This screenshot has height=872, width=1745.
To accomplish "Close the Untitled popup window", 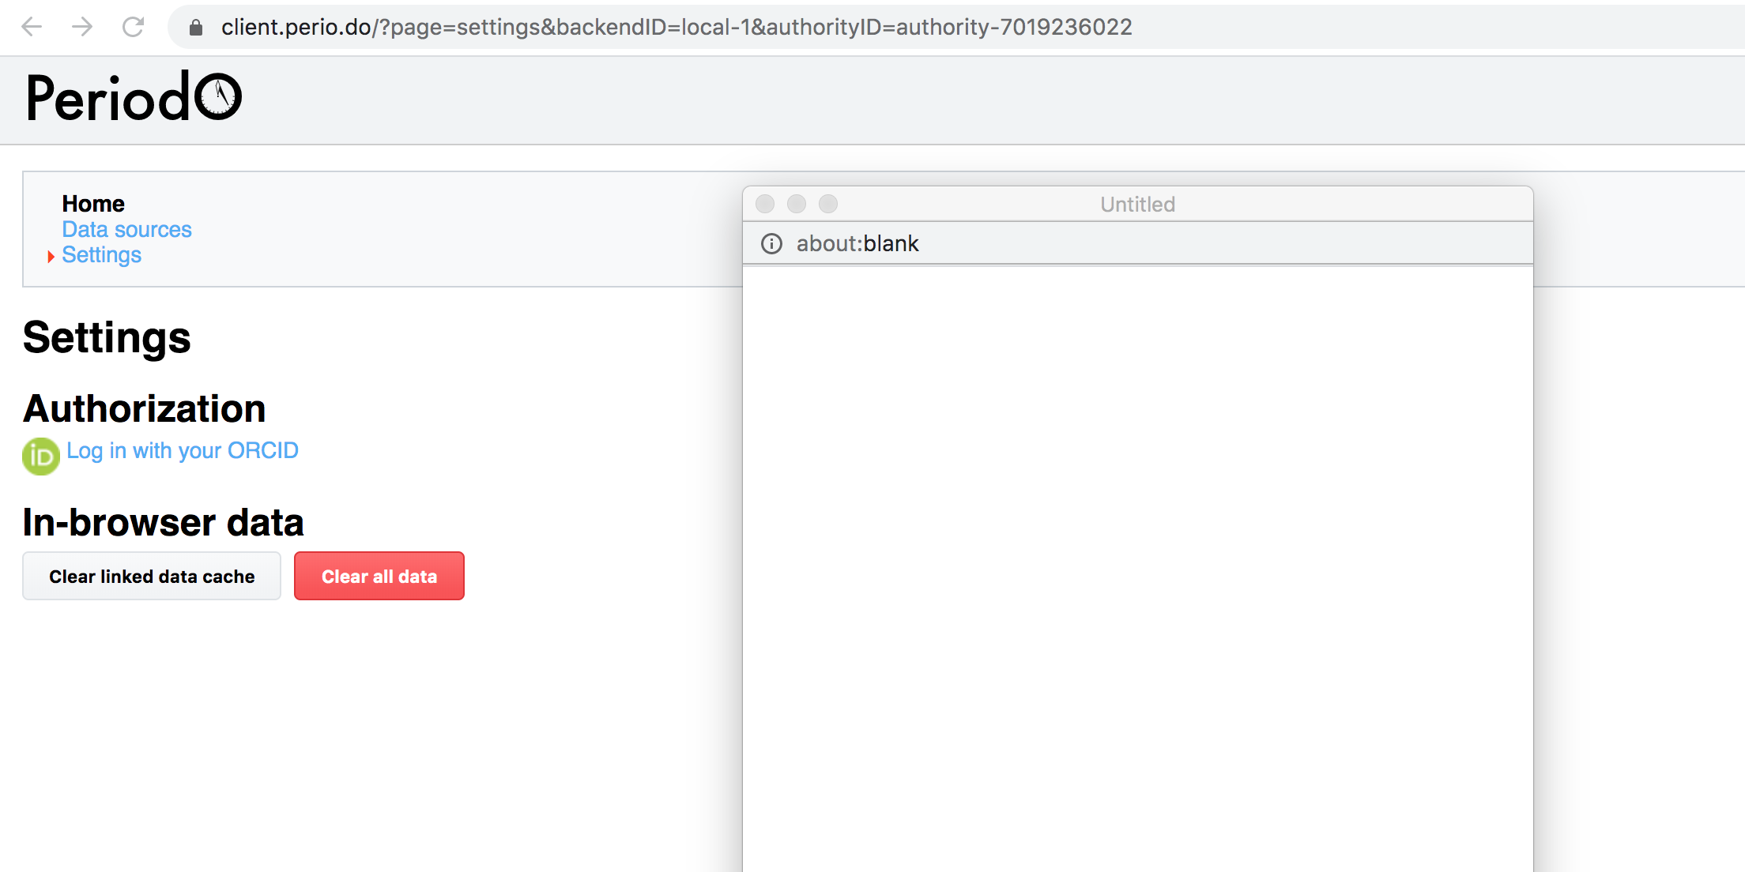I will (x=765, y=204).
